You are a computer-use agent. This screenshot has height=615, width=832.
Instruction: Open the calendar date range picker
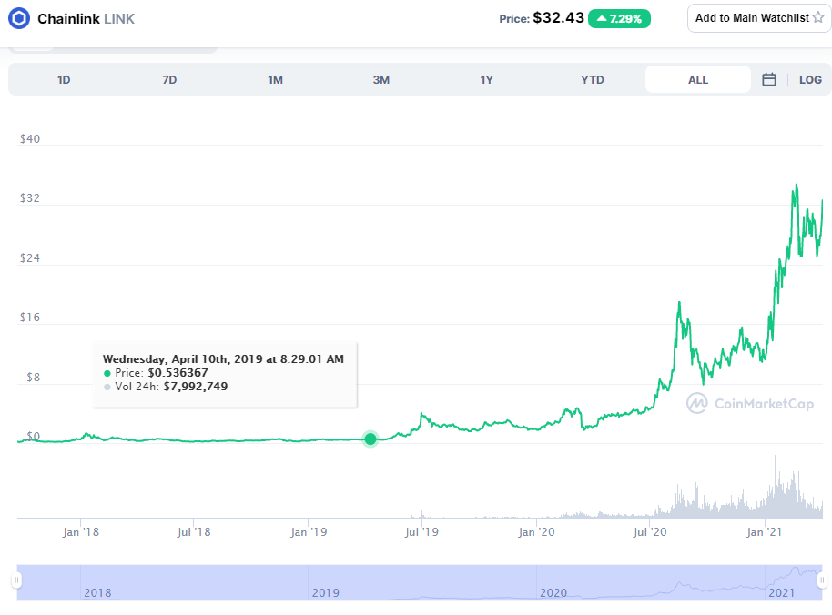[x=769, y=79]
